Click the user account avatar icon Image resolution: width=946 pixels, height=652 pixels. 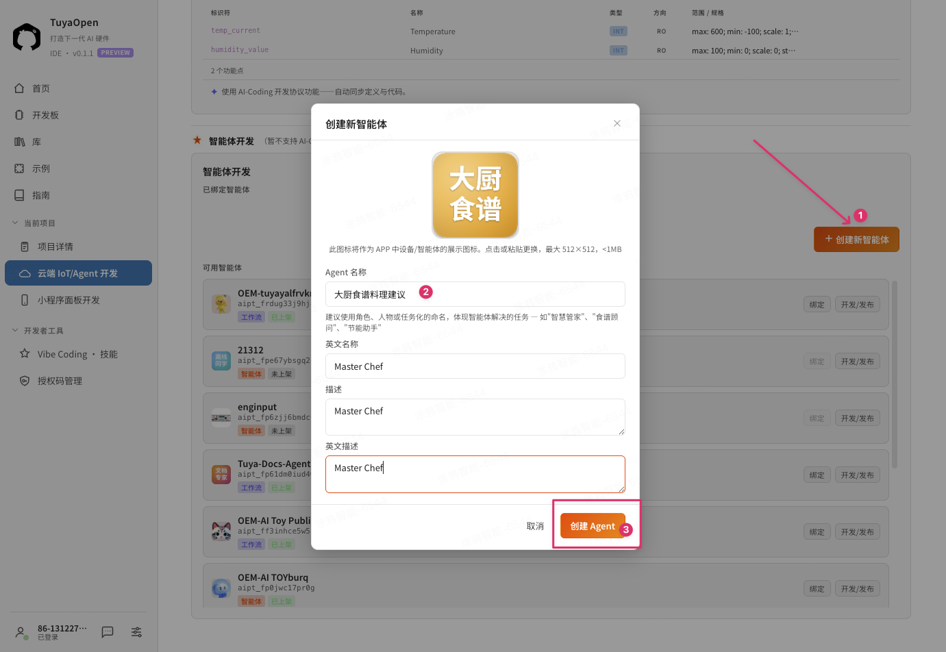point(21,632)
